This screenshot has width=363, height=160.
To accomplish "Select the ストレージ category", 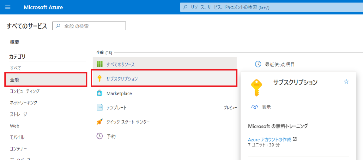I will (18, 114).
